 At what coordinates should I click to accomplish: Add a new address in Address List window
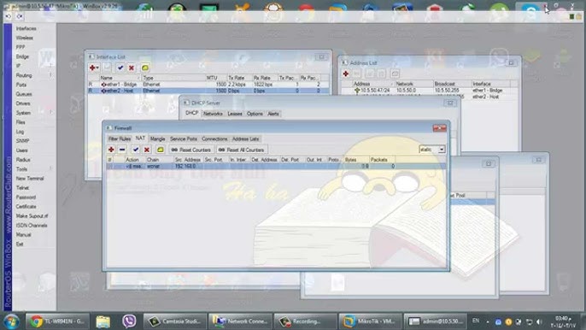pyautogui.click(x=346, y=74)
